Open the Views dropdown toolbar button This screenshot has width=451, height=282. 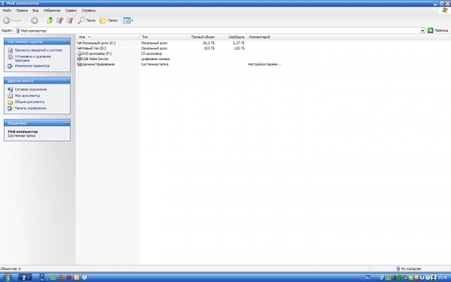[128, 20]
